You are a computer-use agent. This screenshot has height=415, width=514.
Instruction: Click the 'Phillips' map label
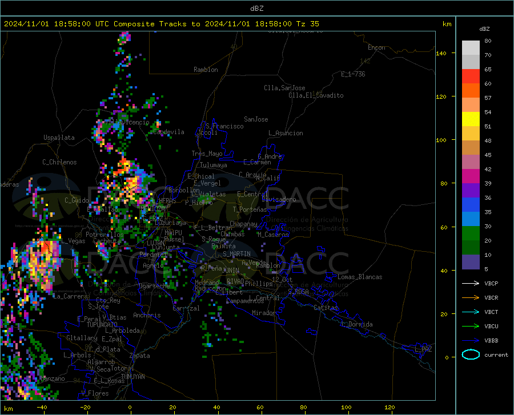coord(259,283)
